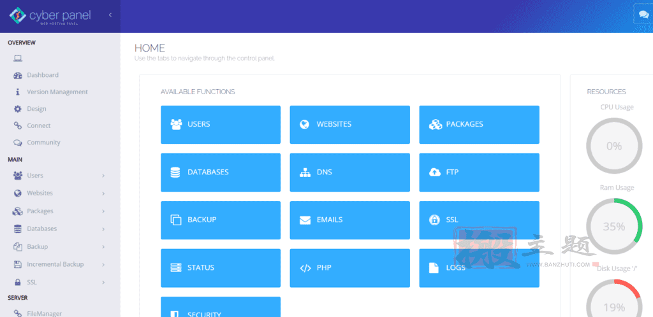The height and width of the screenshot is (317, 653).
Task: Open the WEBSITES function tile
Action: [350, 125]
